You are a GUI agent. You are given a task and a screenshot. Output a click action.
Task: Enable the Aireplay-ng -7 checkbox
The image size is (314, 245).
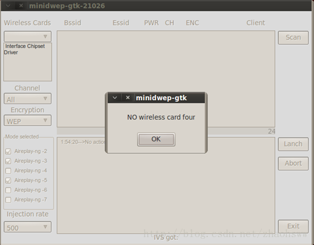point(8,200)
